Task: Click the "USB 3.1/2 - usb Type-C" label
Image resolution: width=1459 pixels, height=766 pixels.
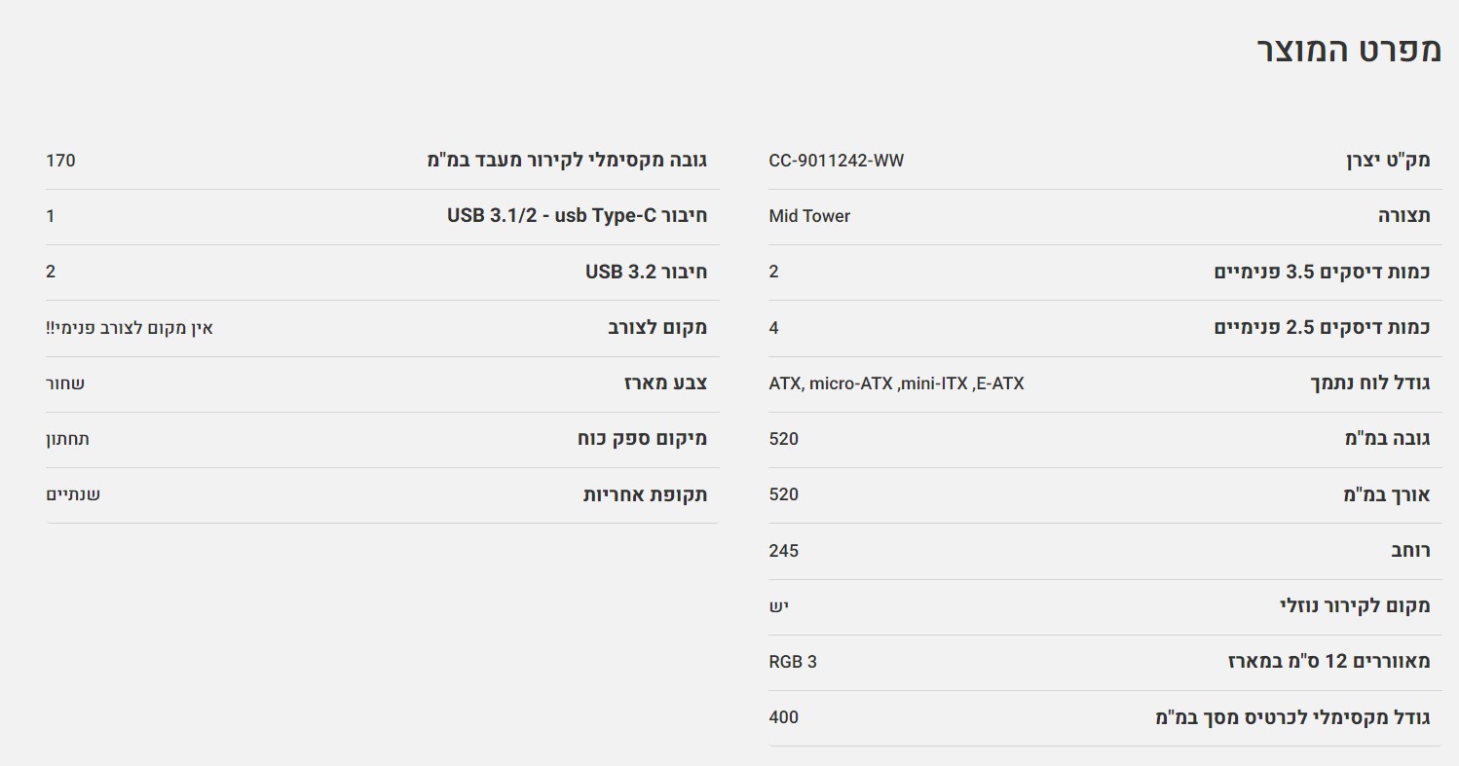Action: (x=577, y=216)
